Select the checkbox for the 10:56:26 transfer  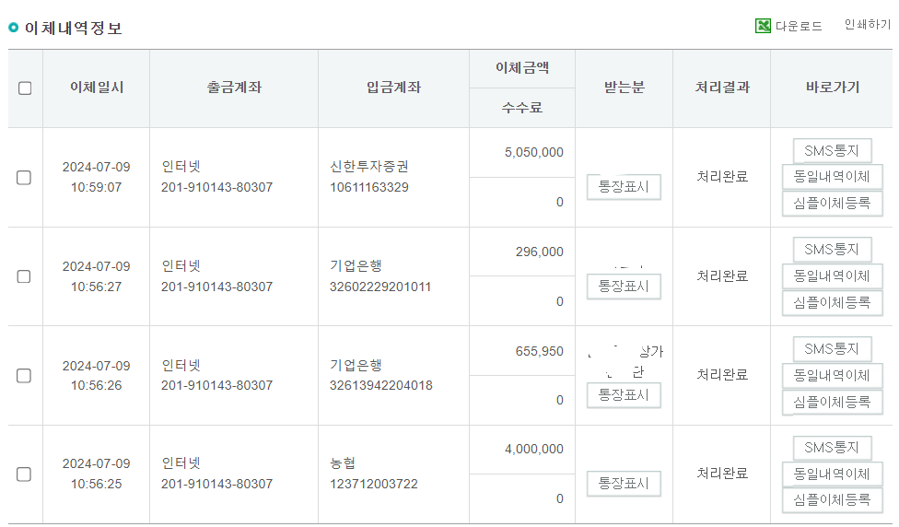(x=24, y=376)
